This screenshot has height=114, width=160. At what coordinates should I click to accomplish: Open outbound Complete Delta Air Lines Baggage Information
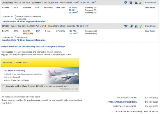click(24, 21)
